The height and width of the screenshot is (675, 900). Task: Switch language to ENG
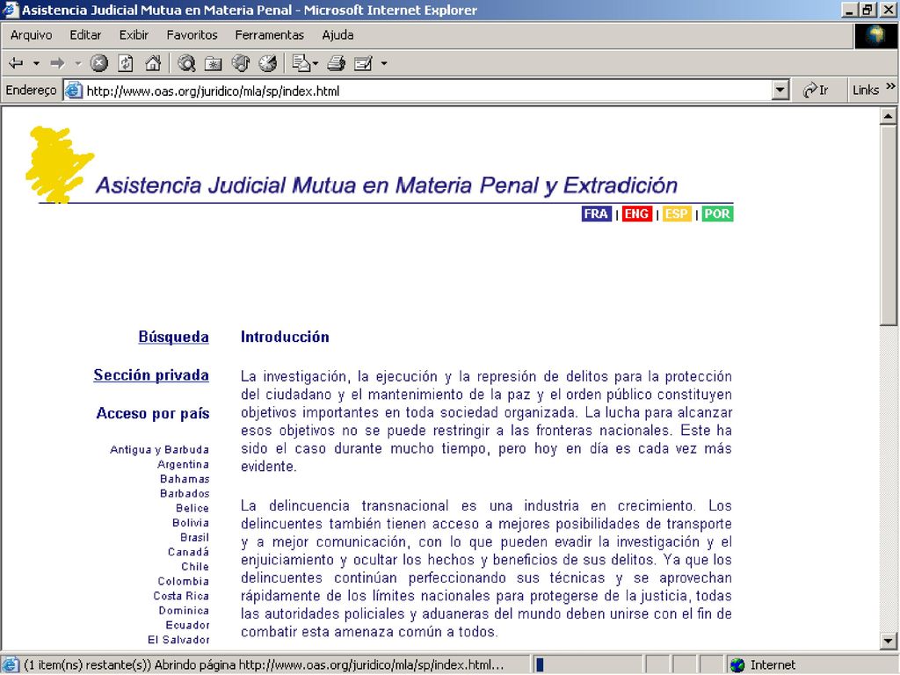point(636,214)
